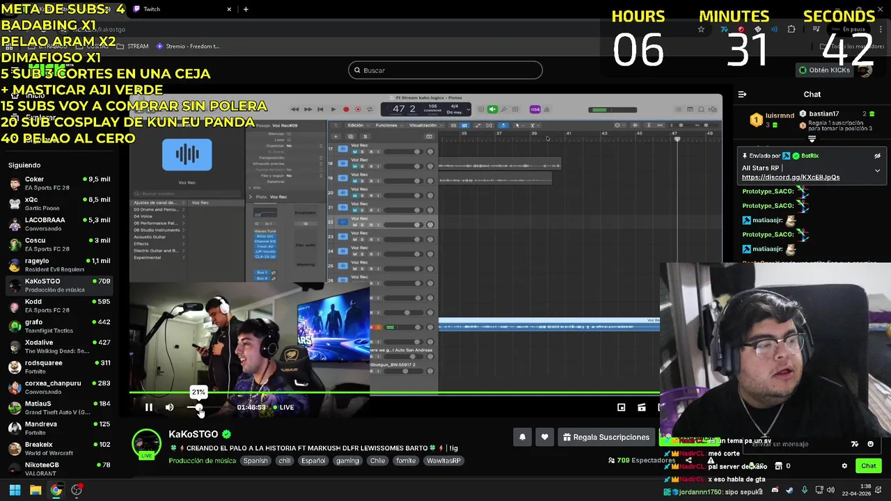Toggle Record in streamed Logic Pro transport
This screenshot has width=891, height=501.
346,109
